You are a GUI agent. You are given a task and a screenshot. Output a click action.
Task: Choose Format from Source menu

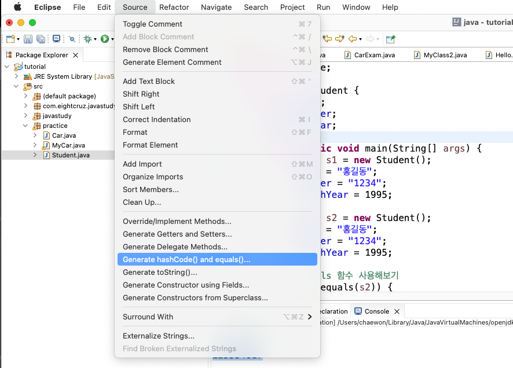(x=217, y=133)
